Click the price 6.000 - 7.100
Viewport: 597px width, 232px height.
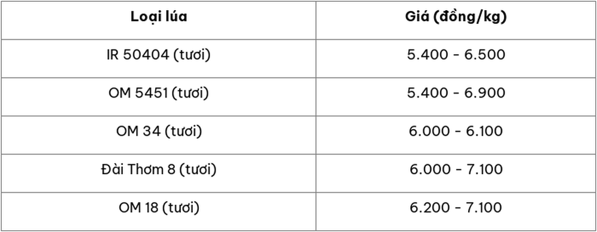(x=456, y=170)
